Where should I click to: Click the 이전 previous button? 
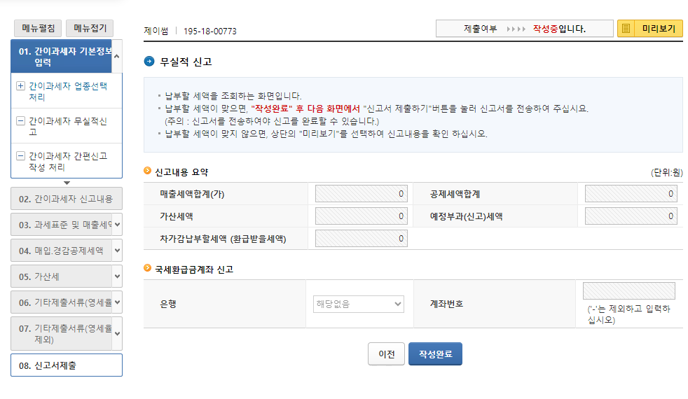click(386, 353)
